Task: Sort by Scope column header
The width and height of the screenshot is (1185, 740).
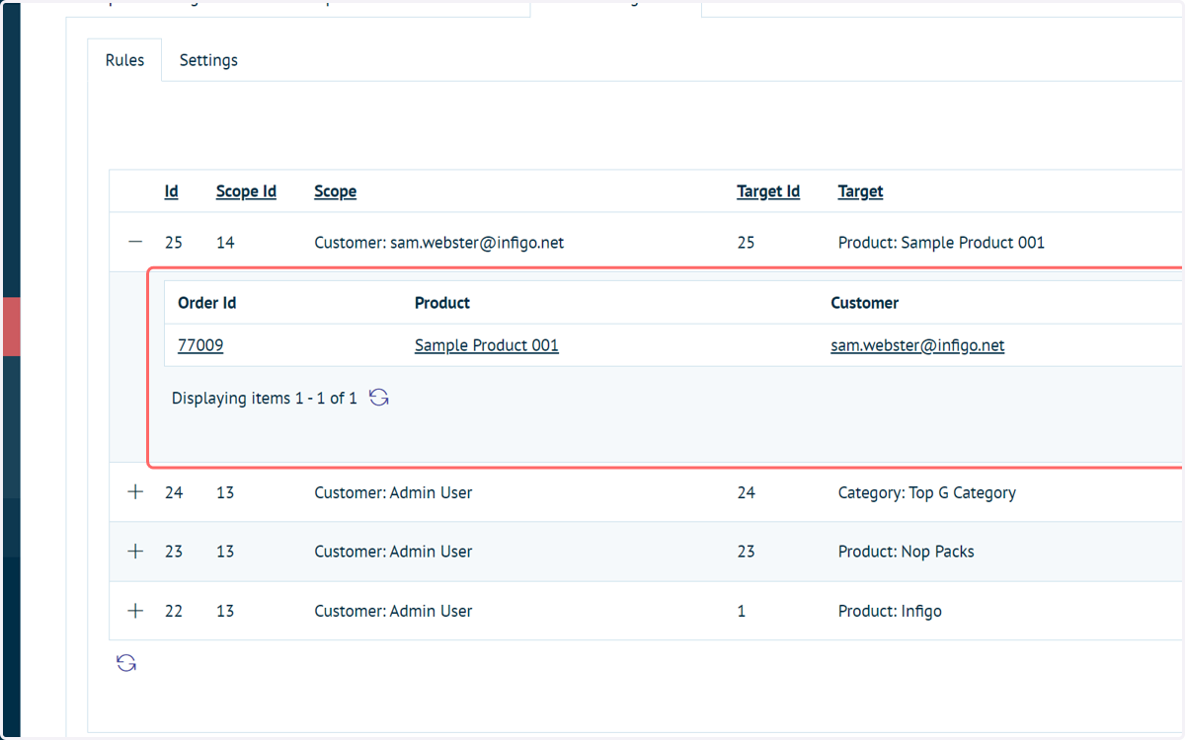Action: coord(335,191)
